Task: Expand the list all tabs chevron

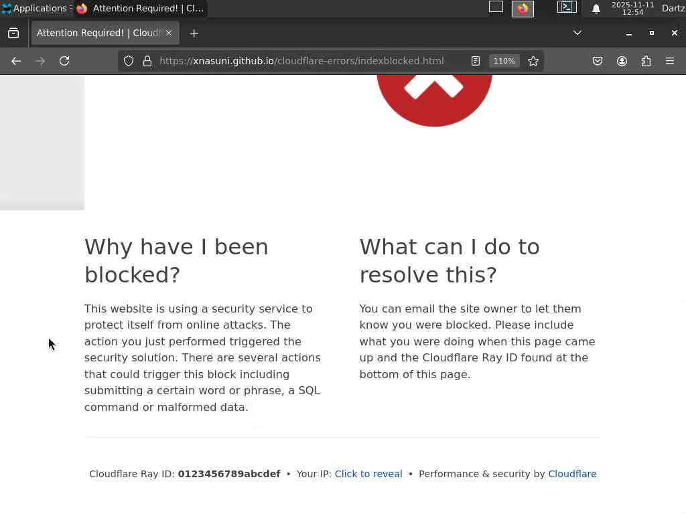Action: (577, 33)
